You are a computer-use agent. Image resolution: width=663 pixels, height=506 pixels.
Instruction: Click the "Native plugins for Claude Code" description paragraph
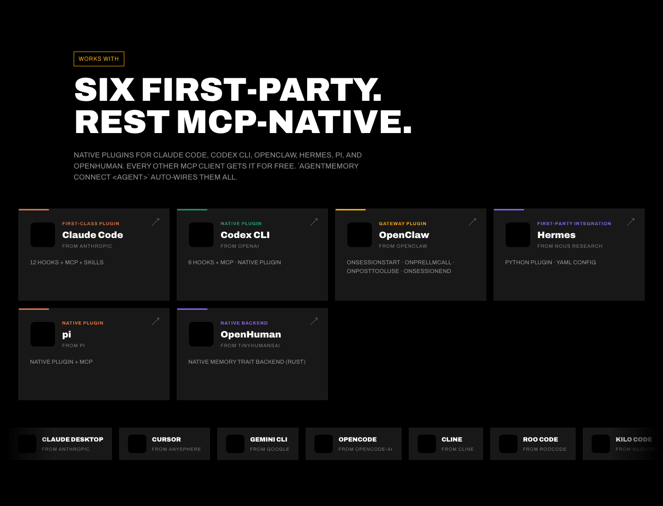coord(218,166)
